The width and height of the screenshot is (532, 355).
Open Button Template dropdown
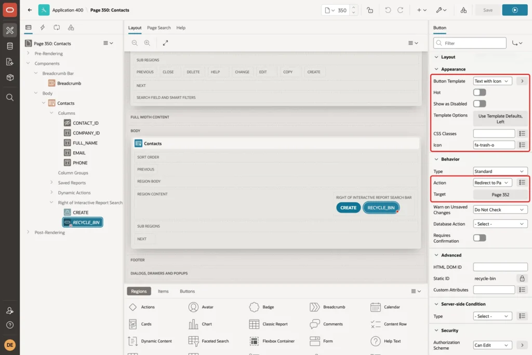pyautogui.click(x=493, y=81)
